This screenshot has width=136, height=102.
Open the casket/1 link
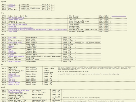click(x=12, y=6)
